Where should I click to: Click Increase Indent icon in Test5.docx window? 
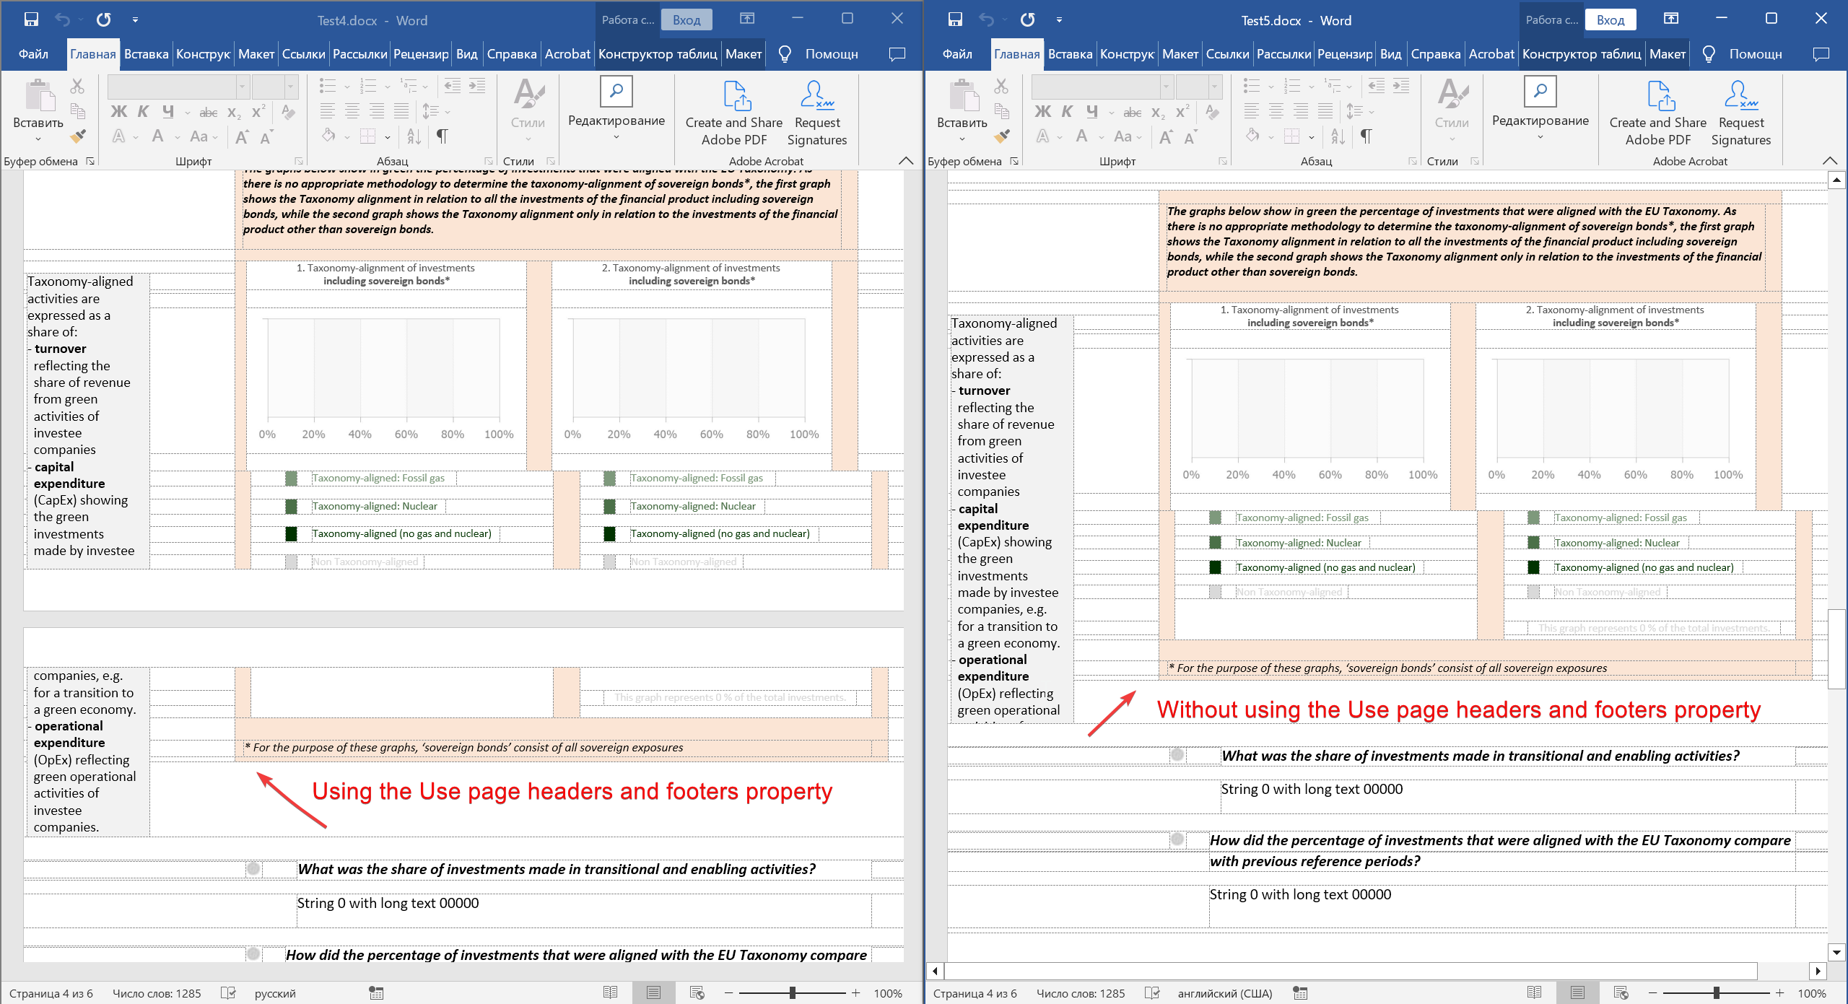pos(1401,87)
